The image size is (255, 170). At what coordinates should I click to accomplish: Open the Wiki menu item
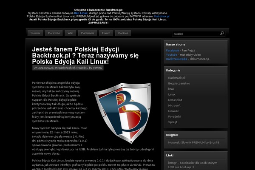71,33
